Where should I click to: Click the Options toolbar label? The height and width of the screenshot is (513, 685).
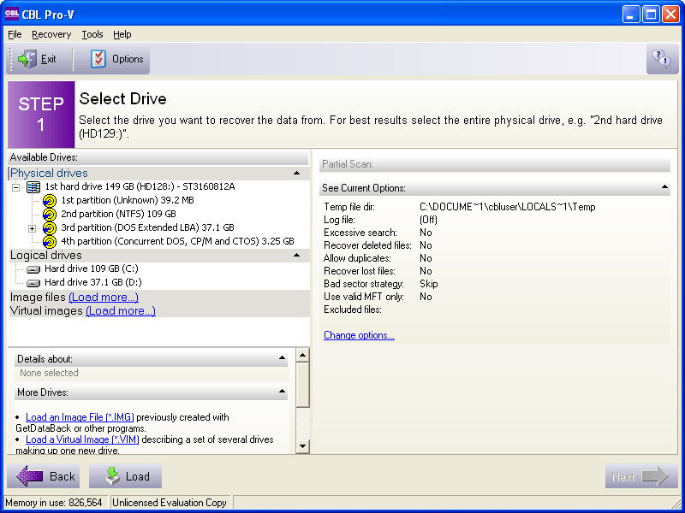click(128, 59)
